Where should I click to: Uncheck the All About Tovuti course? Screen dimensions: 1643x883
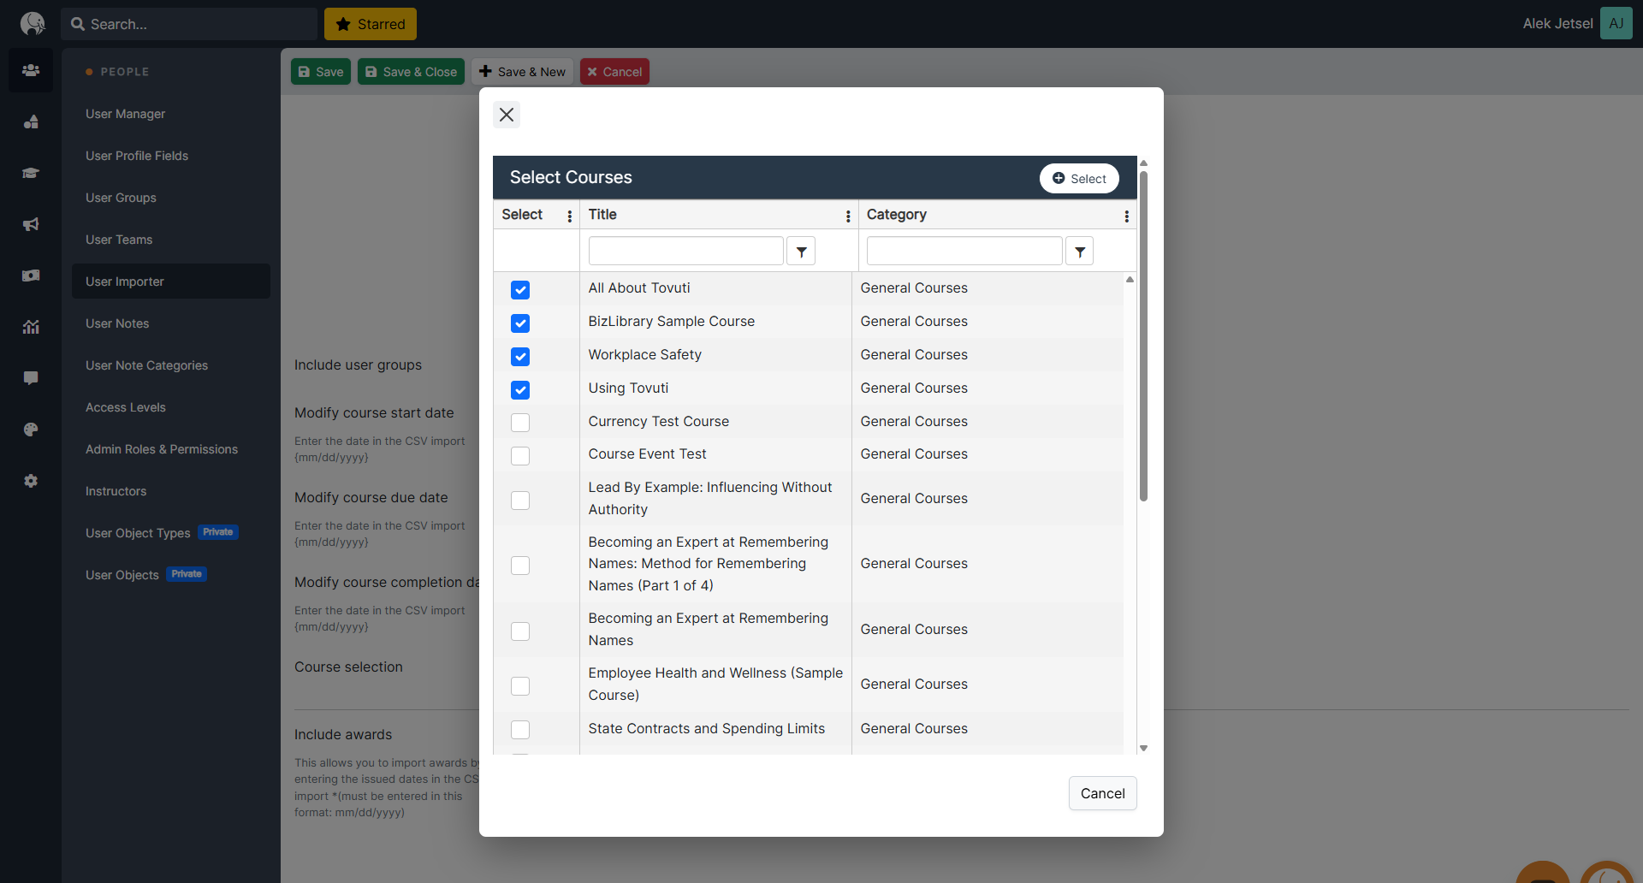pyautogui.click(x=520, y=290)
